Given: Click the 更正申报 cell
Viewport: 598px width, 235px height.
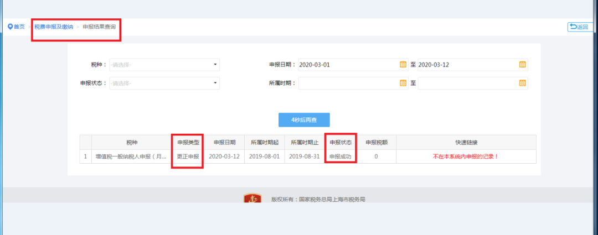Looking at the screenshot, I should click(x=188, y=156).
